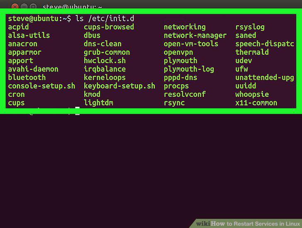The image size is (302, 228).
Task: Select the "avahi-daemon" entry
Action: tap(33, 69)
